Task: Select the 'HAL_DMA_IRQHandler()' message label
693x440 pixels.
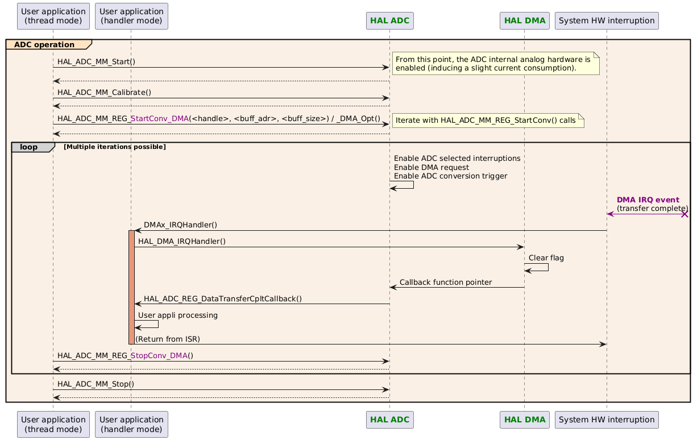Action: (x=182, y=242)
